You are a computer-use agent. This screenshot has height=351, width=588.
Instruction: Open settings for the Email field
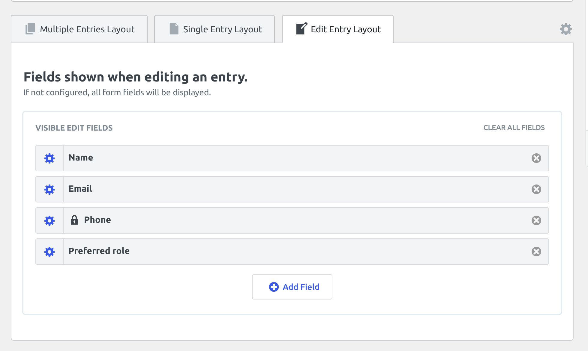click(x=49, y=189)
